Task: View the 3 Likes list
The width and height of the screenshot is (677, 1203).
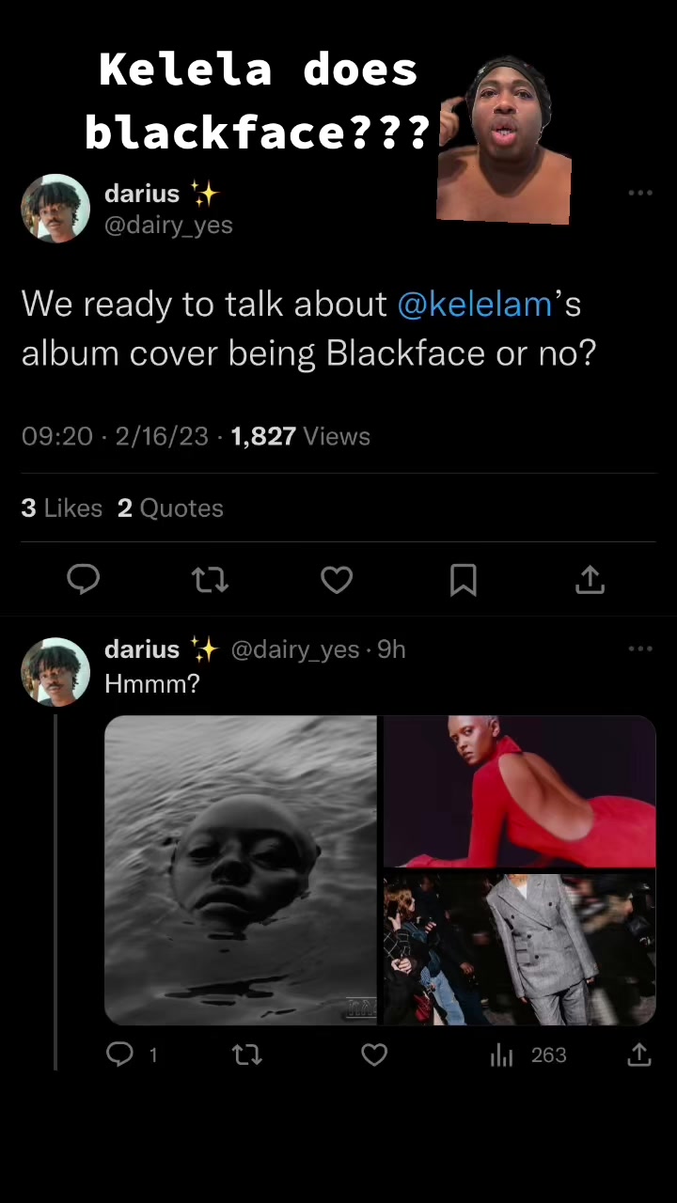Action: [x=62, y=508]
